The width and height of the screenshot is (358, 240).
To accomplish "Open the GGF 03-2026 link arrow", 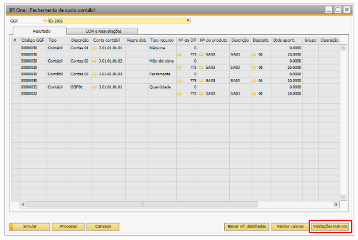I will pyautogui.click(x=45, y=21).
